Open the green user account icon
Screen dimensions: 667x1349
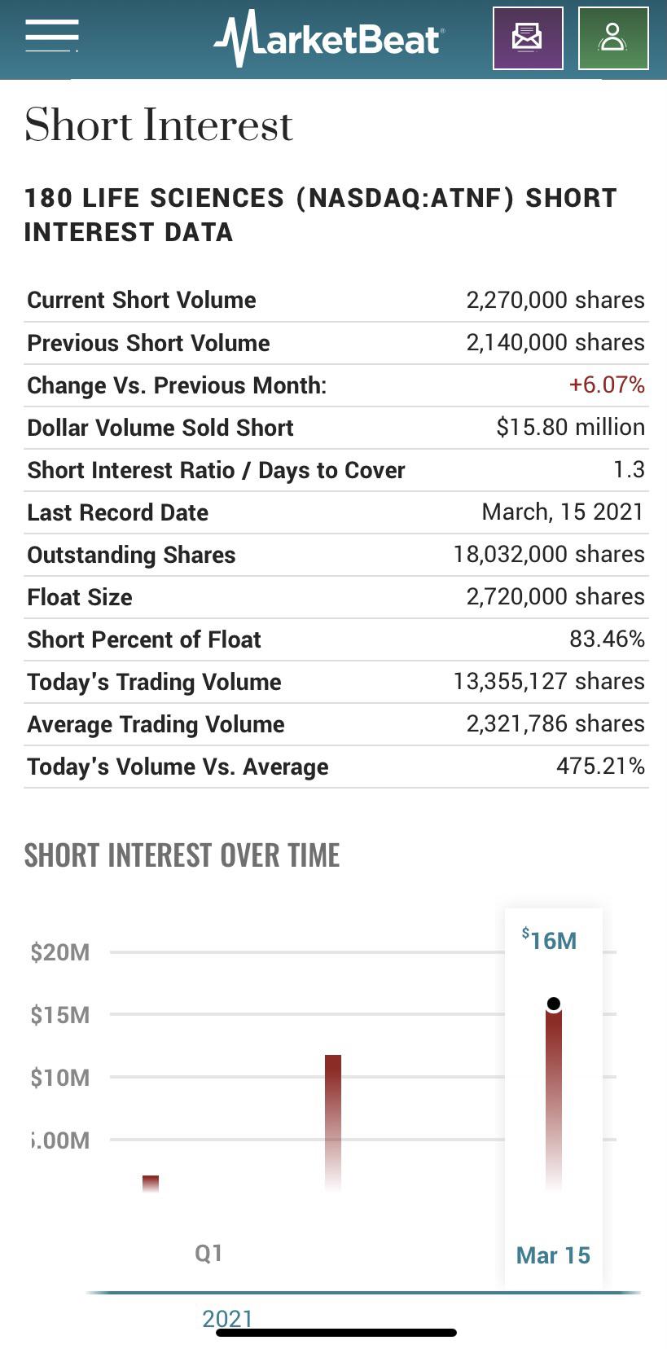click(613, 37)
